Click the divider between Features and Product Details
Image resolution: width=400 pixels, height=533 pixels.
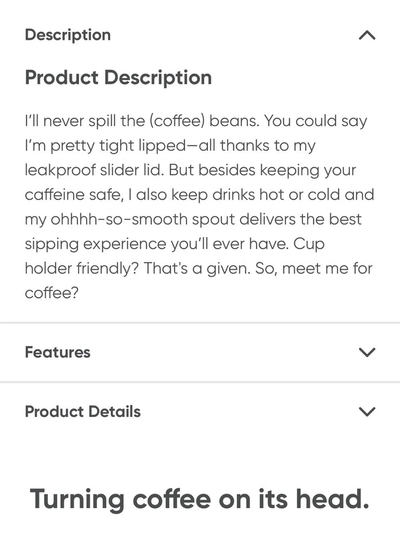pos(200,382)
